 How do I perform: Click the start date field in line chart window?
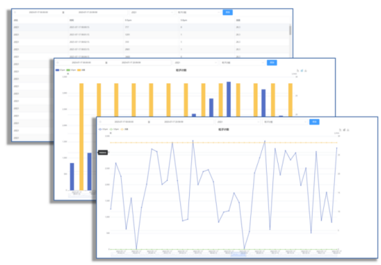[124, 122]
